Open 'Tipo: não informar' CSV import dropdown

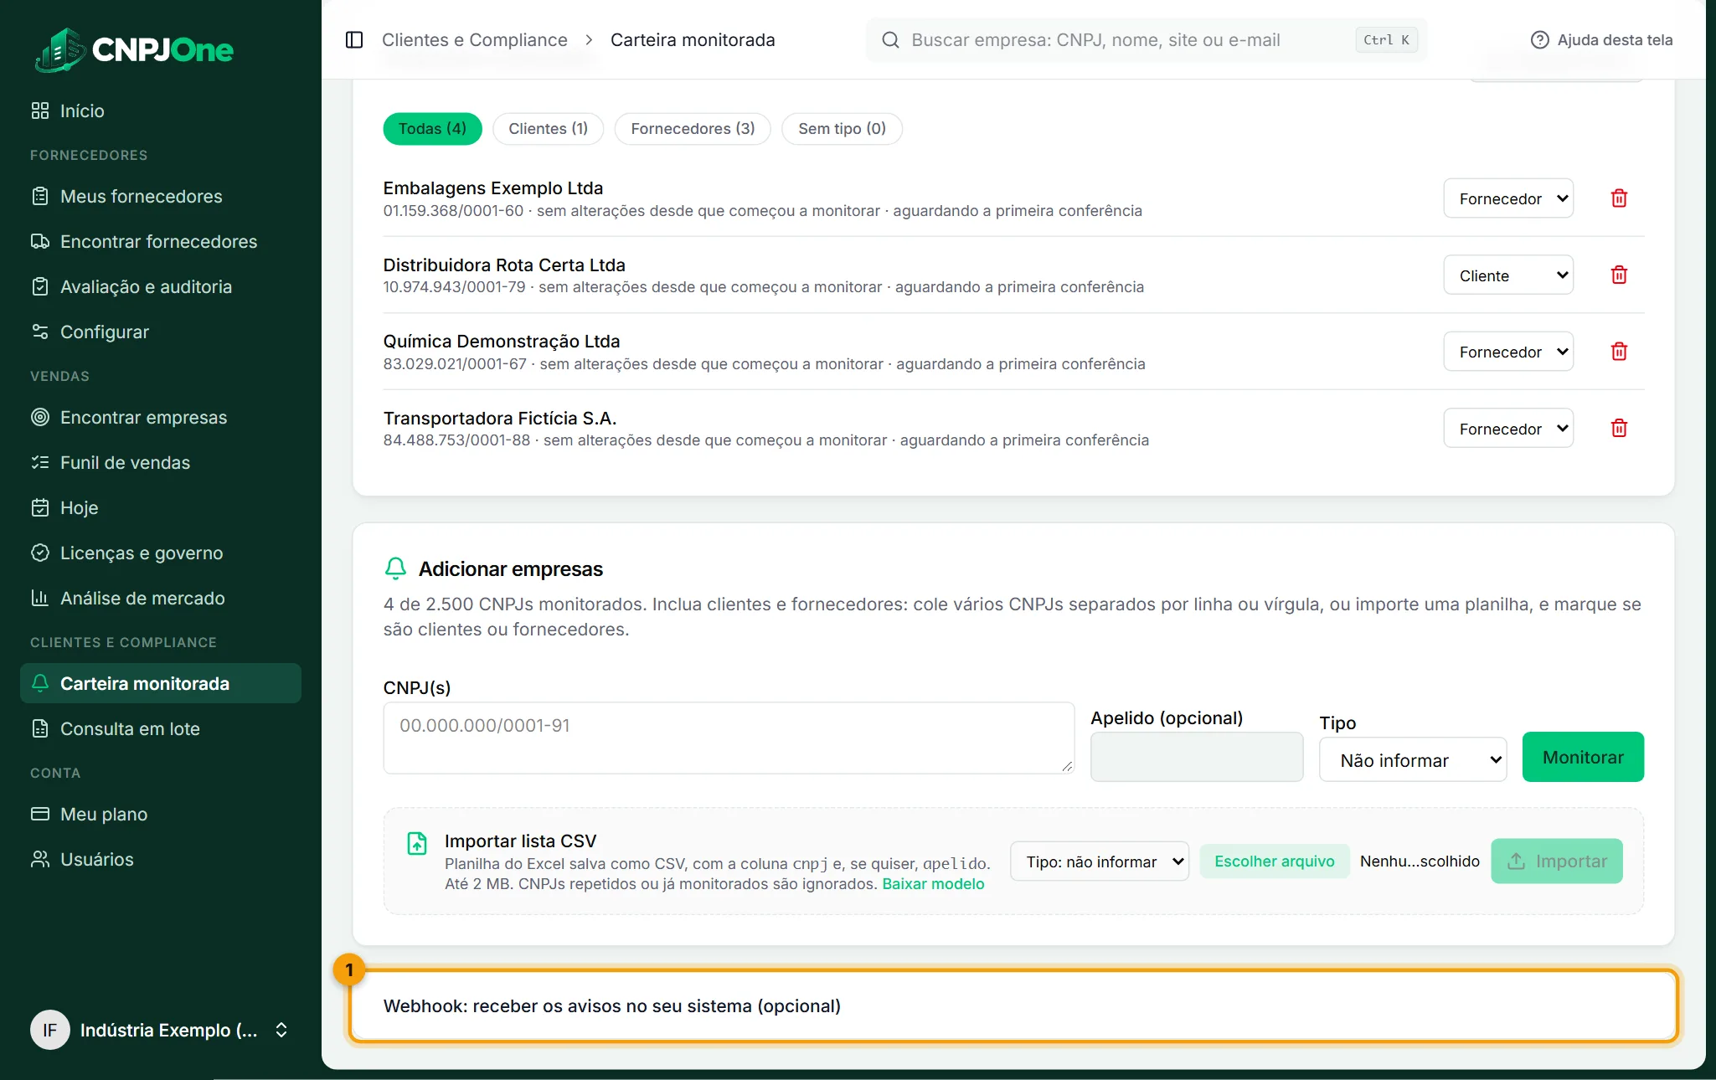(x=1100, y=861)
